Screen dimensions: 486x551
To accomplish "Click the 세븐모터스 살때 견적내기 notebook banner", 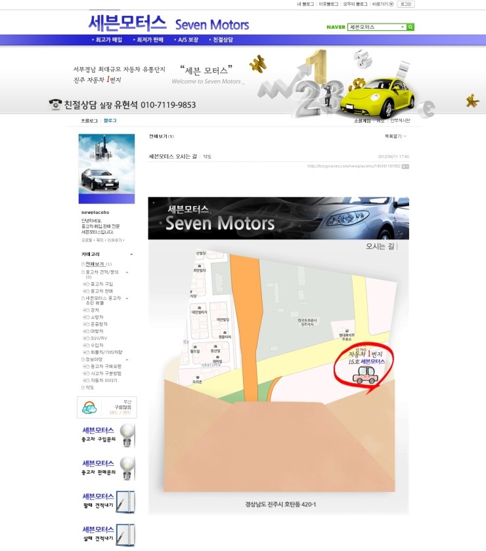I will [108, 535].
